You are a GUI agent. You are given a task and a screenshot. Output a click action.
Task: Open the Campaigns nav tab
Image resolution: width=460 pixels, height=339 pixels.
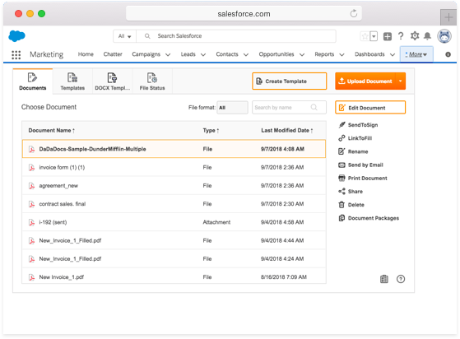[x=146, y=54]
